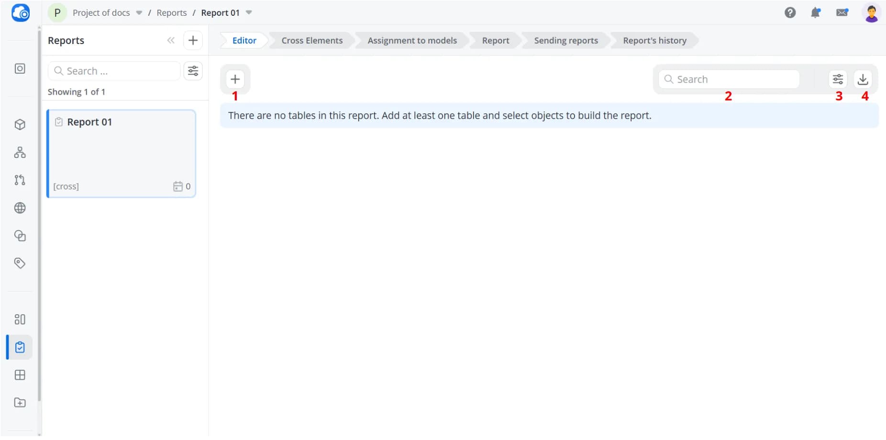Image resolution: width=886 pixels, height=440 pixels.
Task: Click the project P badge
Action: tap(57, 13)
